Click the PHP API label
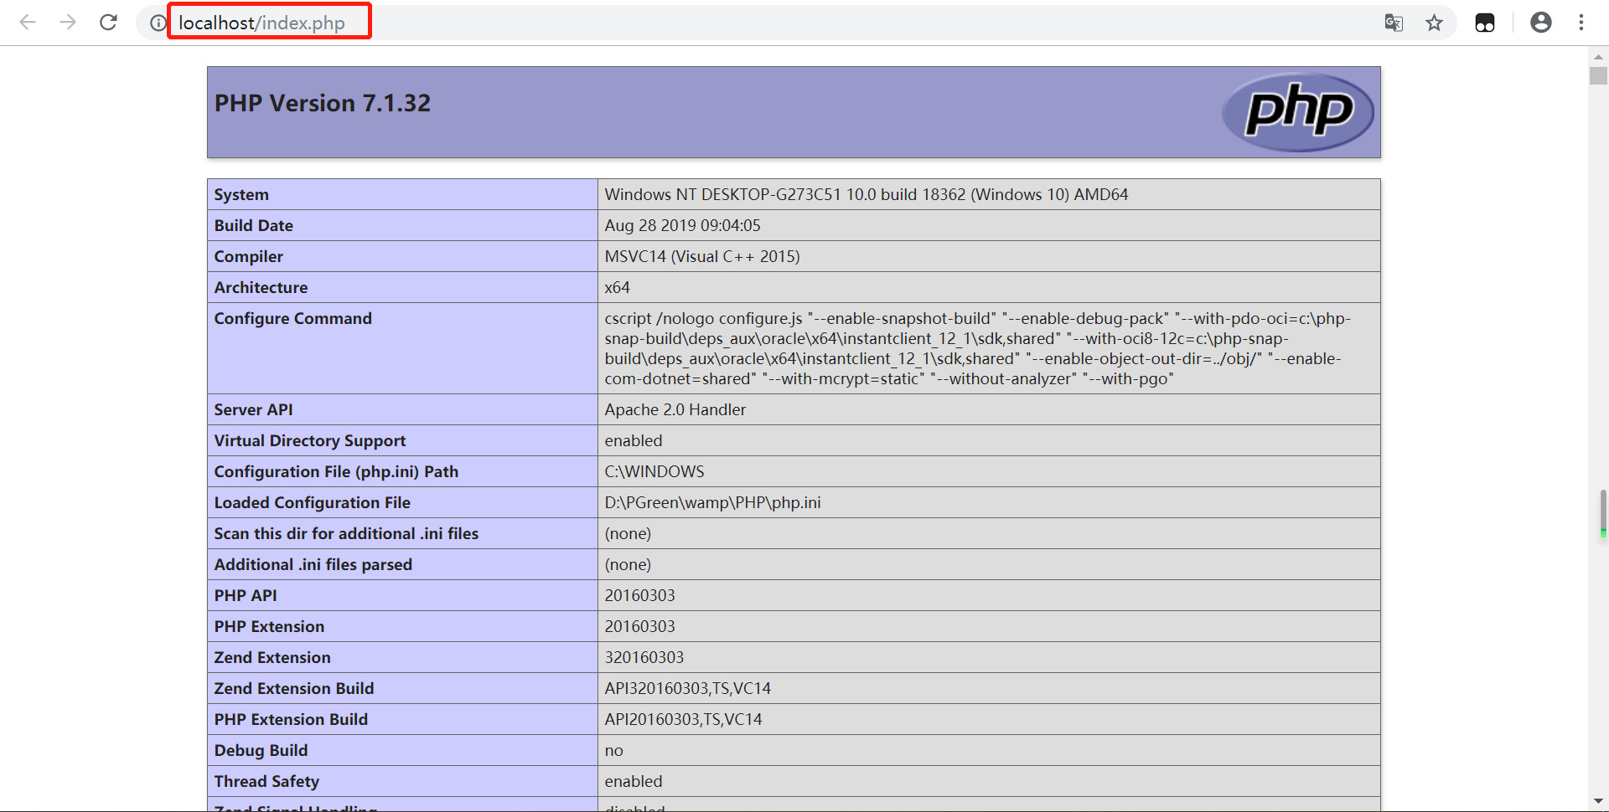The width and height of the screenshot is (1609, 812). click(x=245, y=595)
